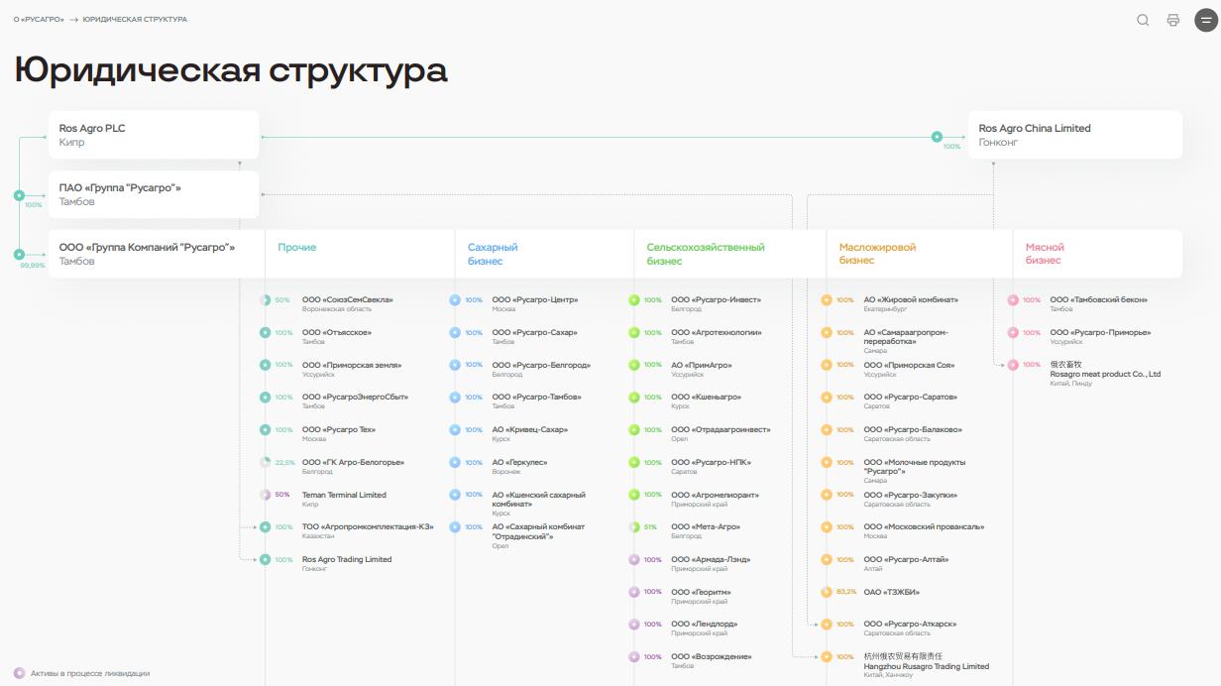
Task: Click the blue share icon beside АО «Геркулес»
Action: [x=455, y=463]
